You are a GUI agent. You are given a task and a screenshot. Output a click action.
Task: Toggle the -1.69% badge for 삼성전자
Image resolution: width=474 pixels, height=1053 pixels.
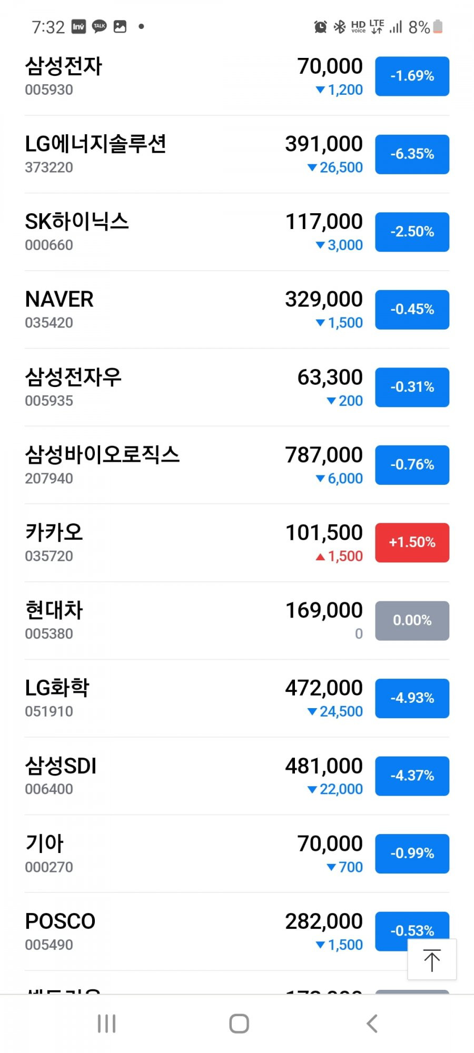click(x=412, y=76)
